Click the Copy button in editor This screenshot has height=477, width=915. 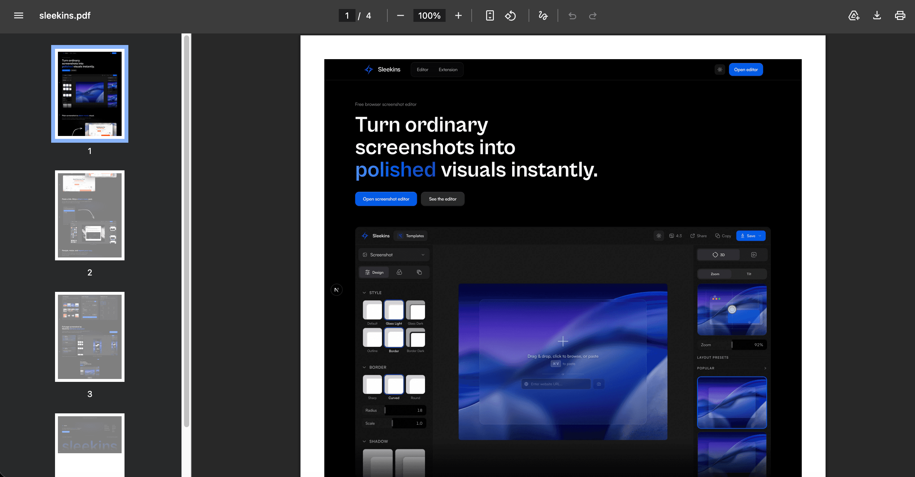pyautogui.click(x=723, y=236)
